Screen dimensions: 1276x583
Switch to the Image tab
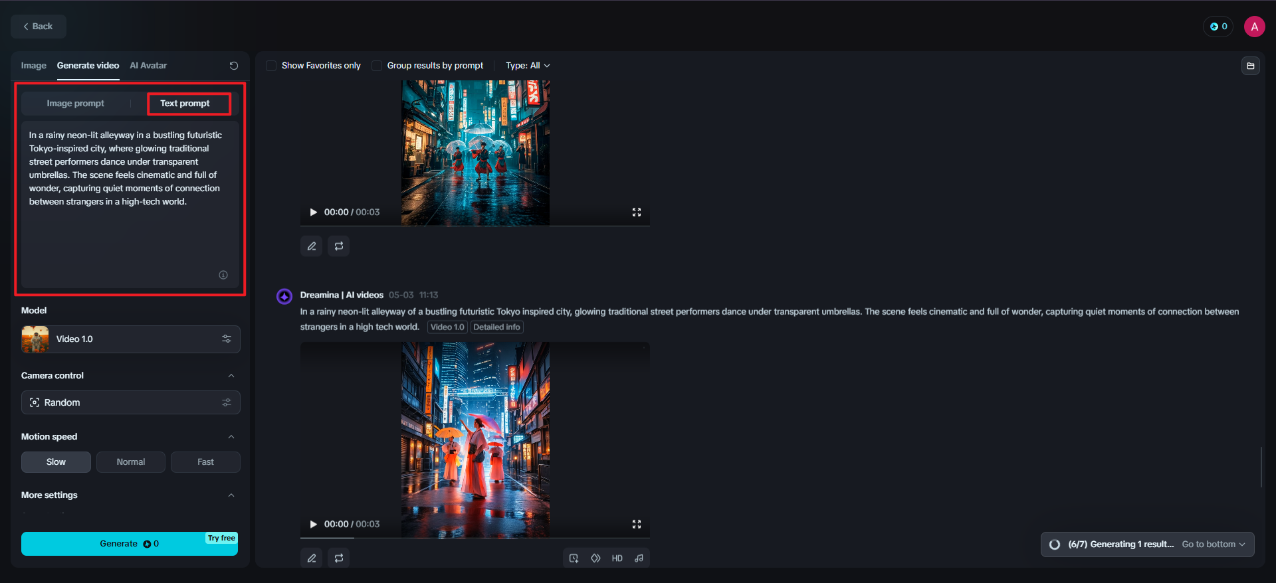33,66
